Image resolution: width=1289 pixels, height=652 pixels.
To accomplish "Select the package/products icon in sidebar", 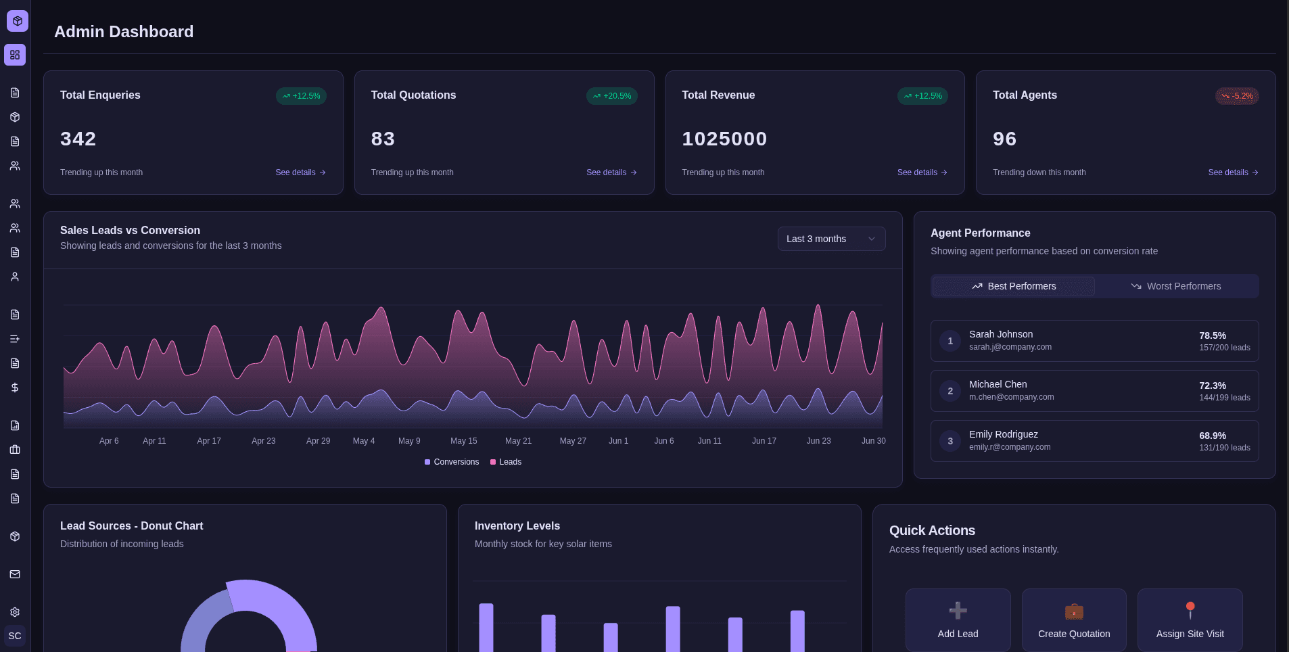I will tap(15, 117).
